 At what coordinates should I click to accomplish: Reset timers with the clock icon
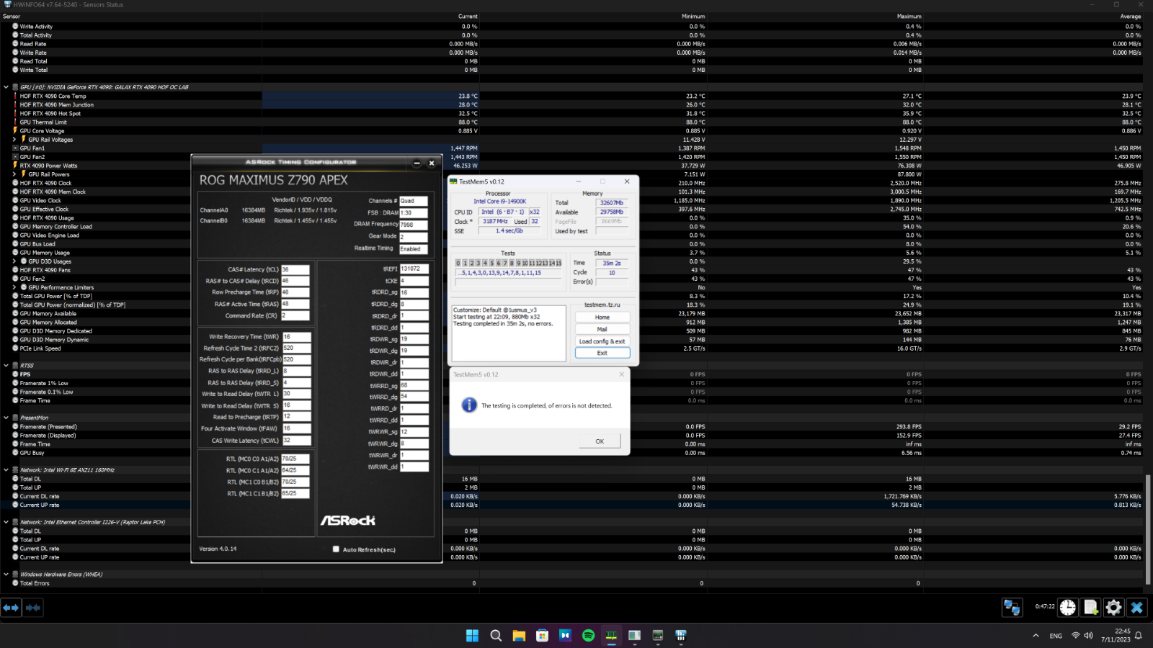coord(1068,608)
